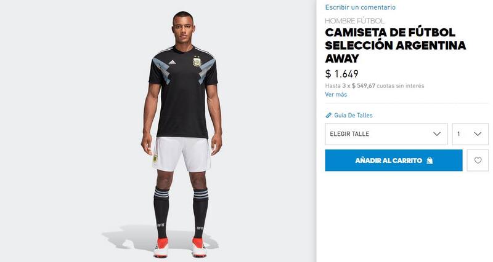The image size is (493, 262).
Task: Click the ruler icon beside Guía De Talles
Action: pos(328,115)
